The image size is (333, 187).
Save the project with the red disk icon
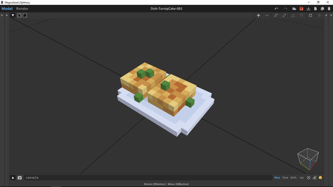coord(301,9)
